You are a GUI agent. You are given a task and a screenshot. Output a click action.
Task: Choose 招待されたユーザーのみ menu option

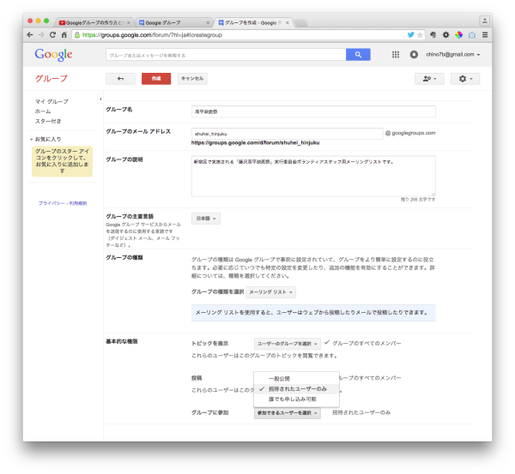click(296, 389)
